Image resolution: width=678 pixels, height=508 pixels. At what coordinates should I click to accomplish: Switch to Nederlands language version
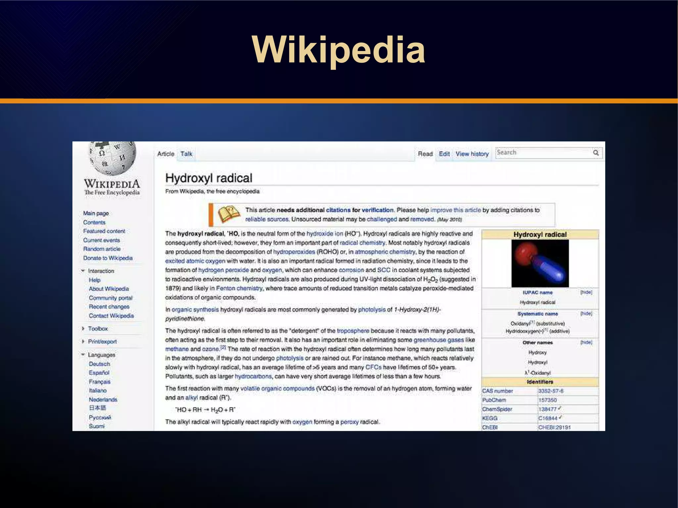point(103,400)
